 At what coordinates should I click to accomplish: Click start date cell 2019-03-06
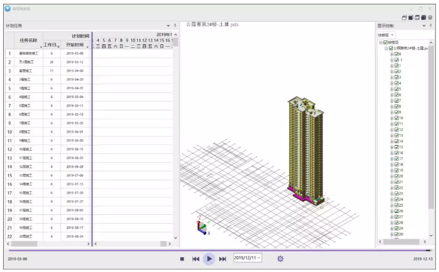tap(75, 53)
